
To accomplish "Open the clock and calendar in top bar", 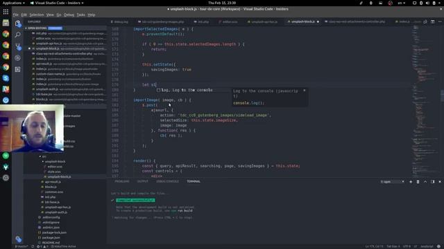I will pos(222,3).
